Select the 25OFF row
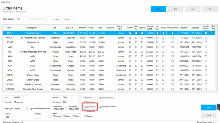Screen dimensions: 220x123 (x=109, y=42)
